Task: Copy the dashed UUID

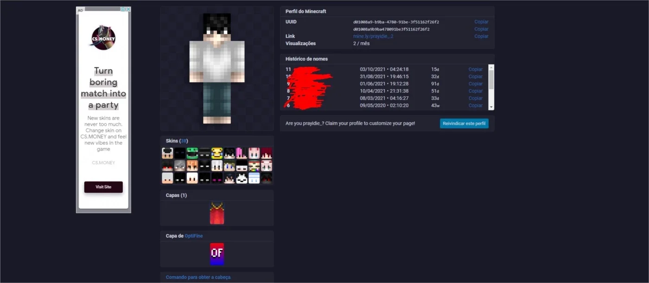Action: pyautogui.click(x=481, y=22)
